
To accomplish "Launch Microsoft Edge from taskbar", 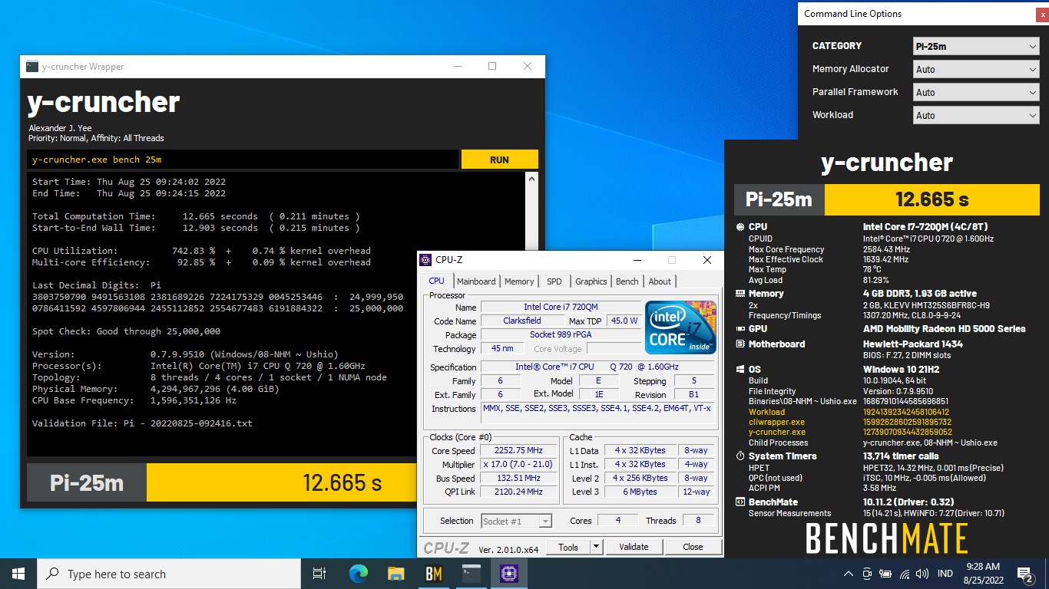I will (358, 574).
